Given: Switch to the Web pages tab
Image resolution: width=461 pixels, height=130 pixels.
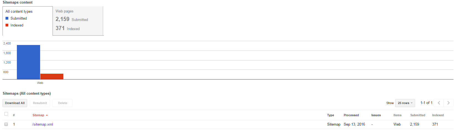Looking at the screenshot, I should point(78,21).
